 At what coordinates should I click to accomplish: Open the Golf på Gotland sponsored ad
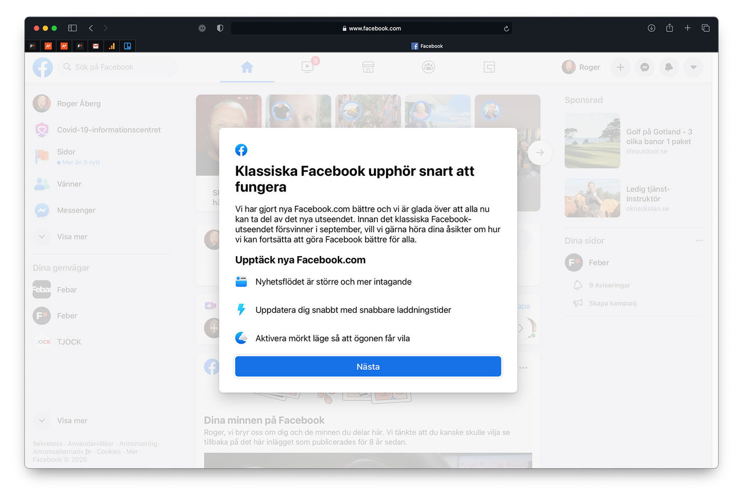click(x=659, y=141)
